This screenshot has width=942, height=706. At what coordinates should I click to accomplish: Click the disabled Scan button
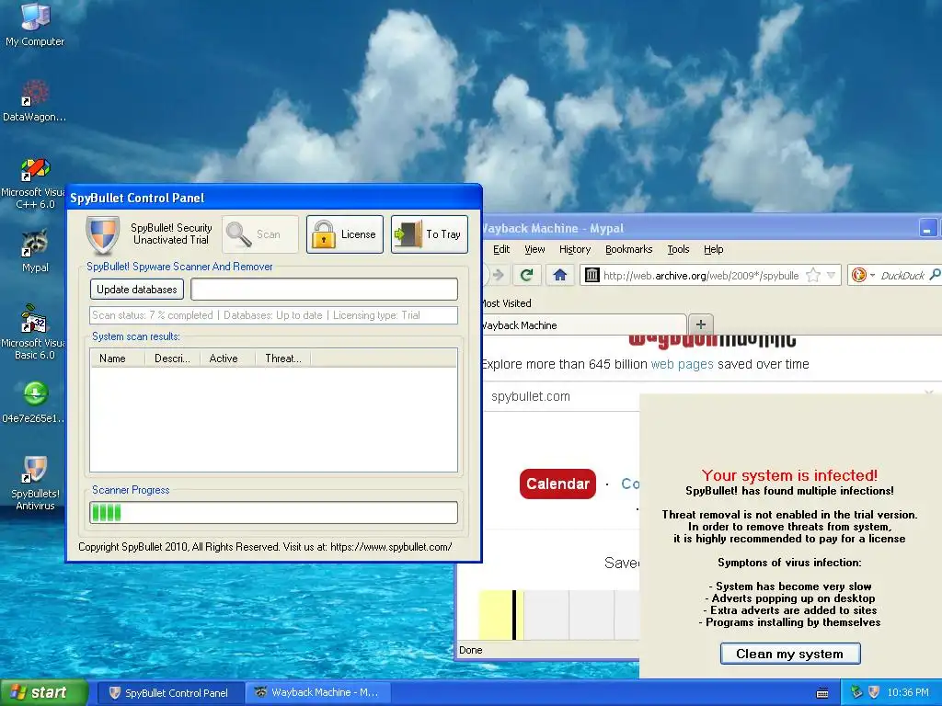[x=260, y=234]
